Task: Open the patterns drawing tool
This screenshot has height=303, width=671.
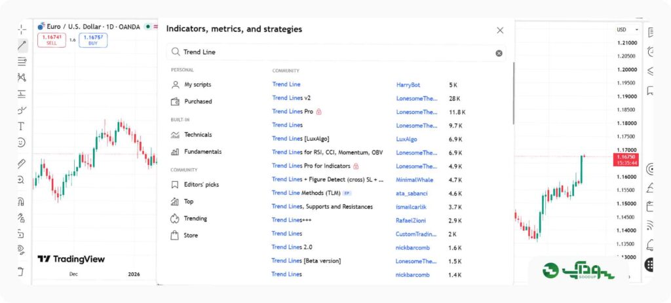Action: point(22,77)
